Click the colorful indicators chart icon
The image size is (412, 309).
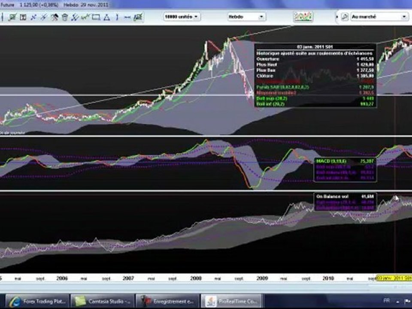303,17
